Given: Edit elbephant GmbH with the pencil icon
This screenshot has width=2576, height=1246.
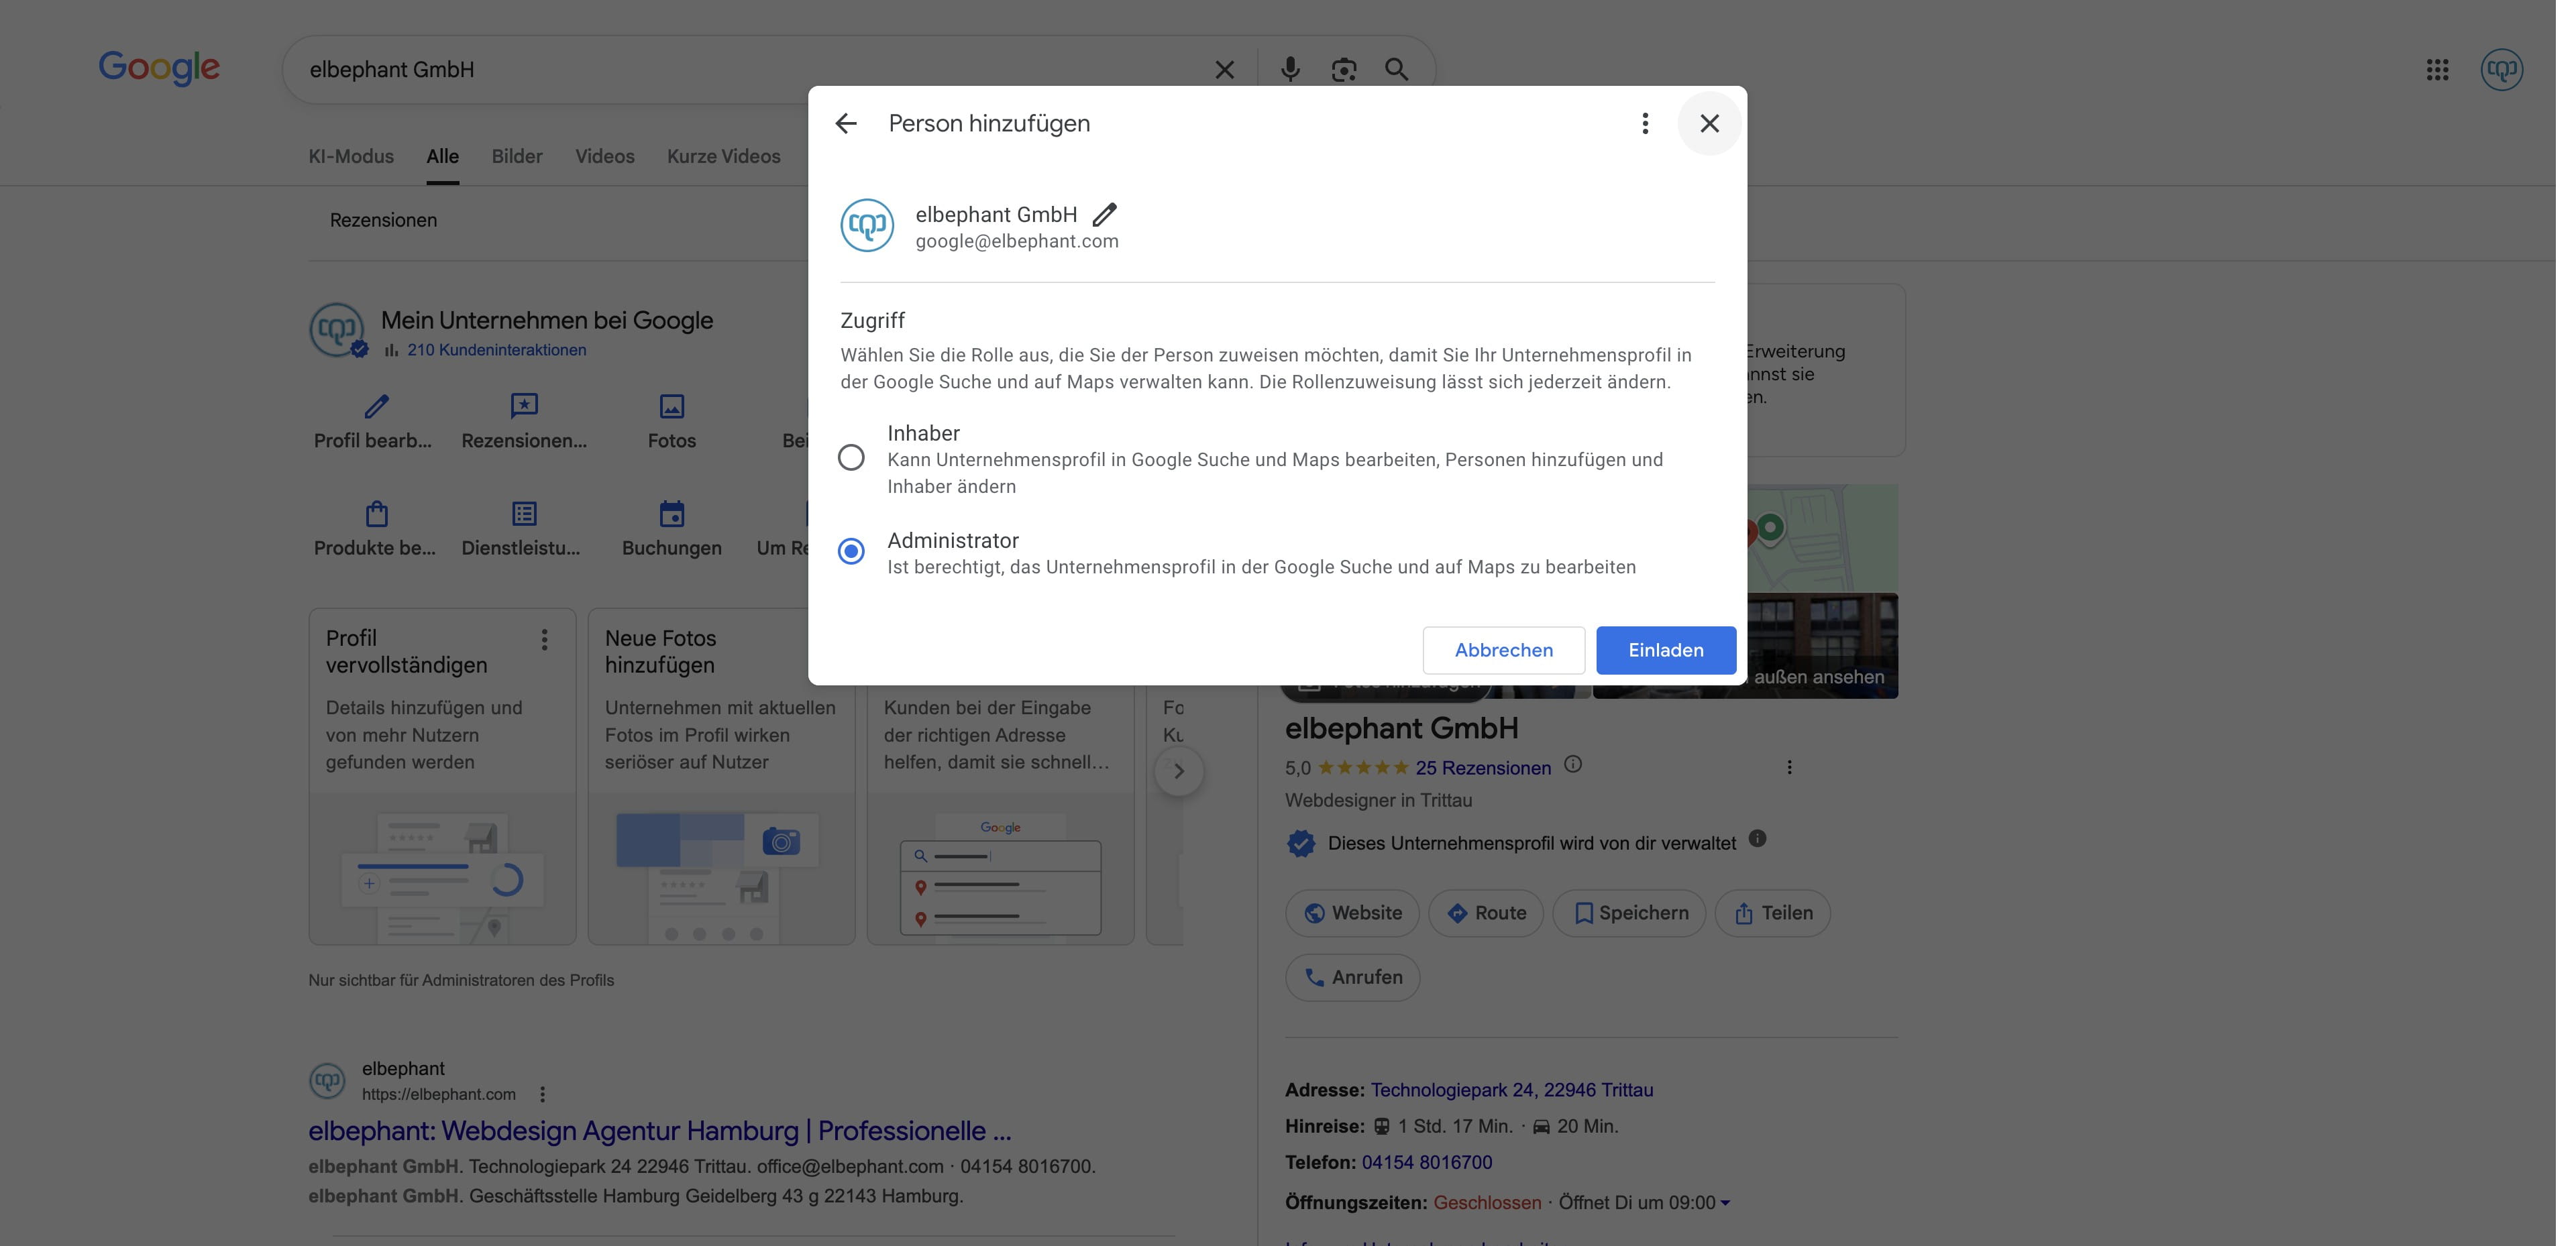Looking at the screenshot, I should coord(1104,215).
